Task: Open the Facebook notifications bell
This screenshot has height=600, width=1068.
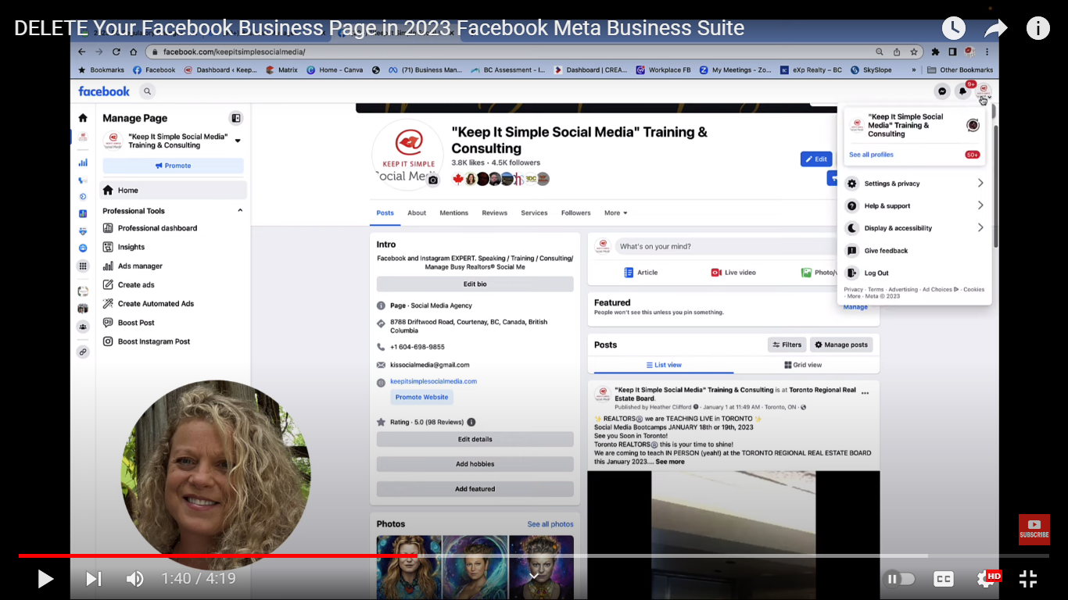Action: click(962, 91)
